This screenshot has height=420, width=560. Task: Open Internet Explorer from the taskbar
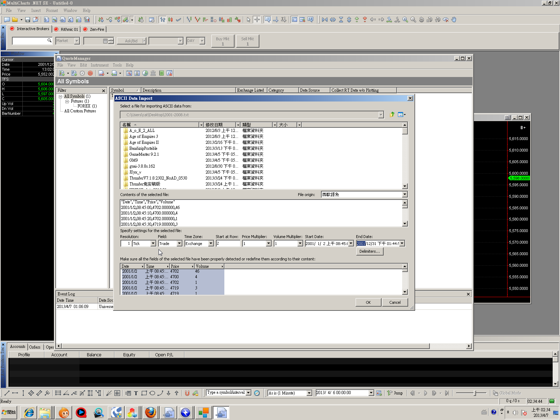point(29,413)
